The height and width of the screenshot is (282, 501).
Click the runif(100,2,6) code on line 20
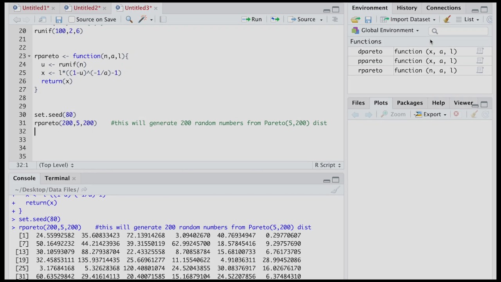click(x=59, y=31)
